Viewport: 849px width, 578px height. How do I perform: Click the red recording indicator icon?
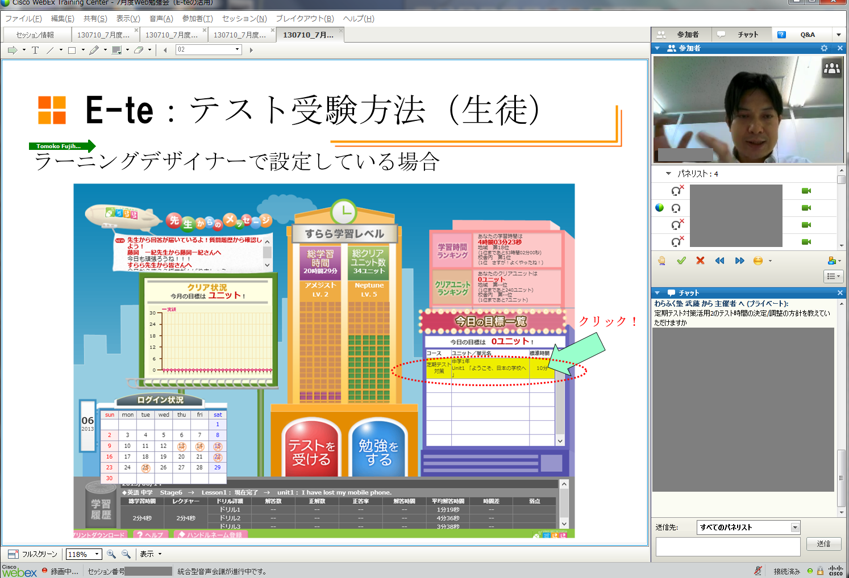click(44, 571)
